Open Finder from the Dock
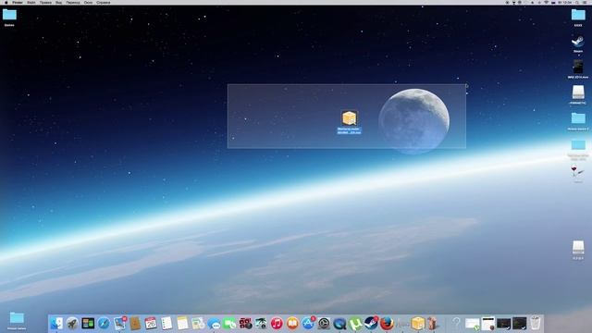Screen dimensions: 592x333 coord(56,323)
